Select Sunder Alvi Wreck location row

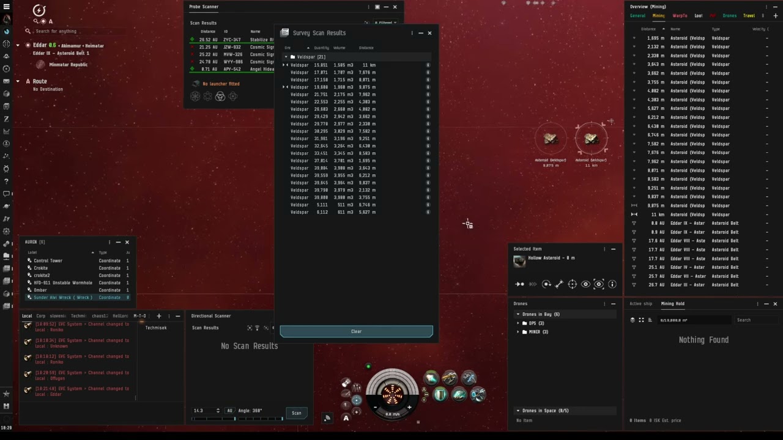pos(77,298)
